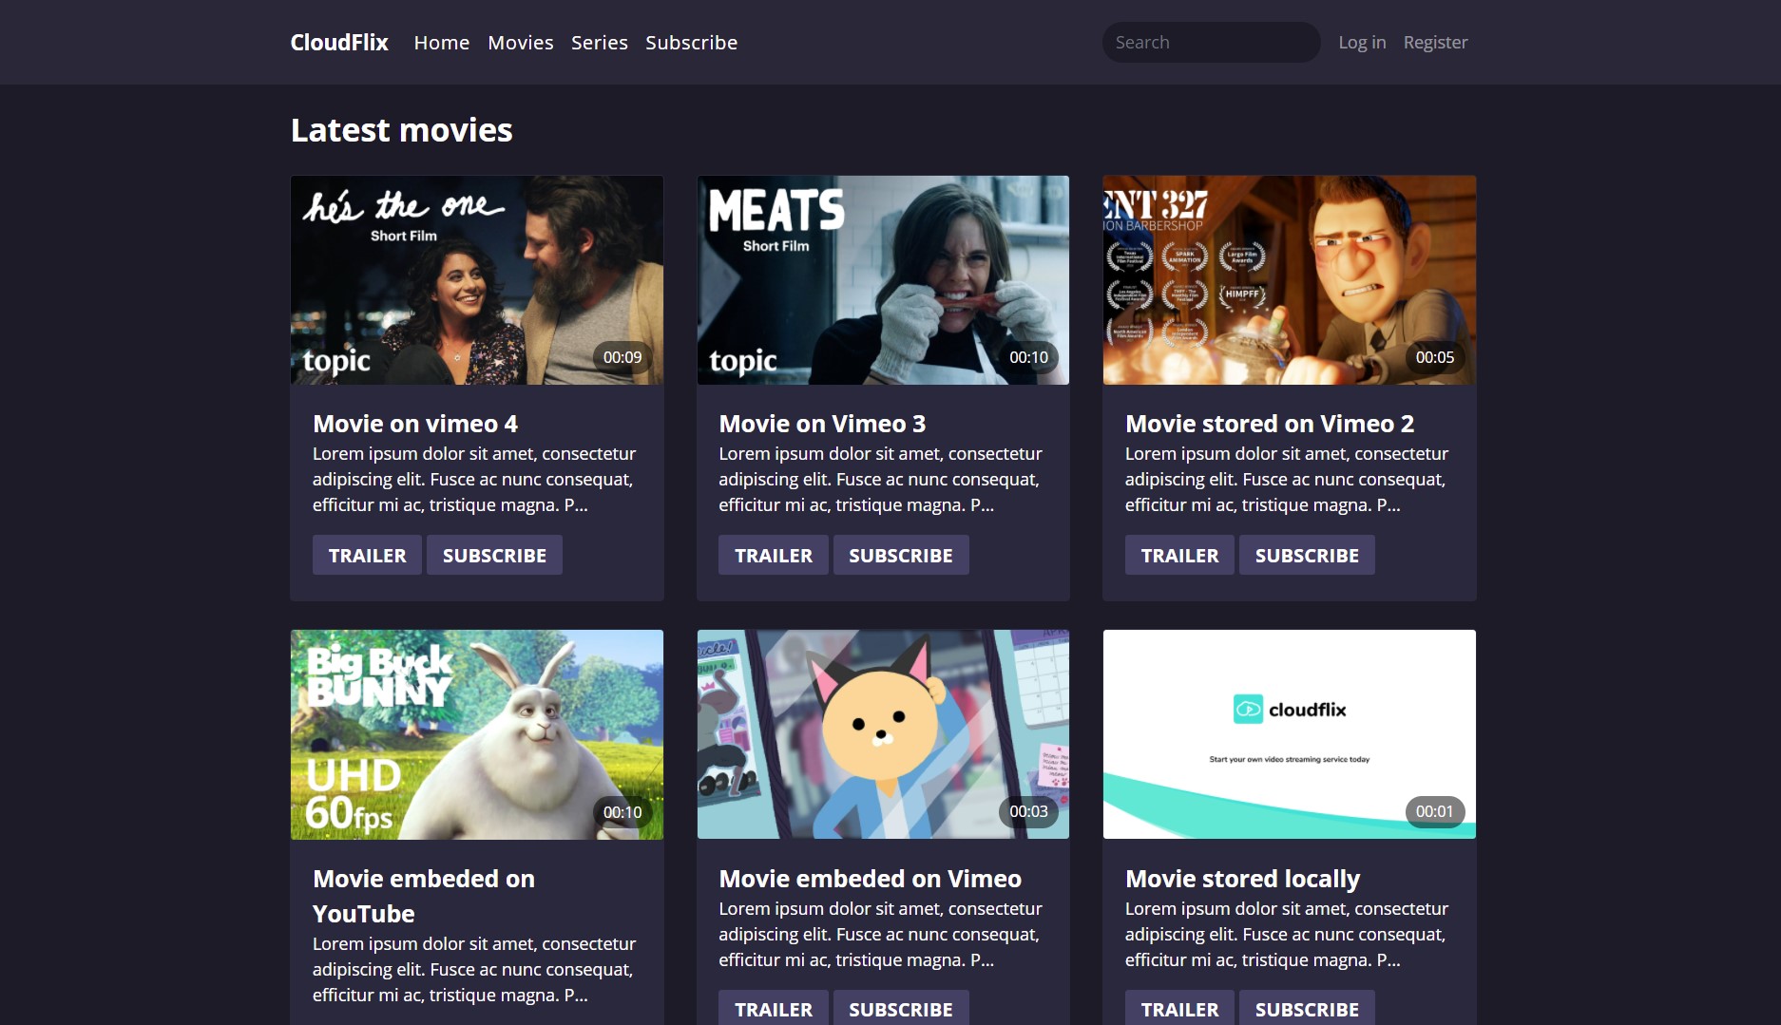This screenshot has width=1781, height=1025.
Task: Subscribe under Movie on vimeo 4
Action: tap(494, 555)
